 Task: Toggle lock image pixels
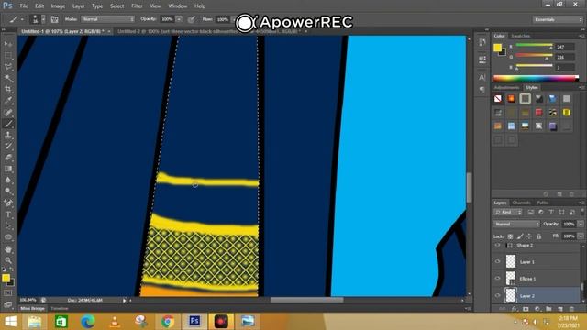(x=520, y=236)
